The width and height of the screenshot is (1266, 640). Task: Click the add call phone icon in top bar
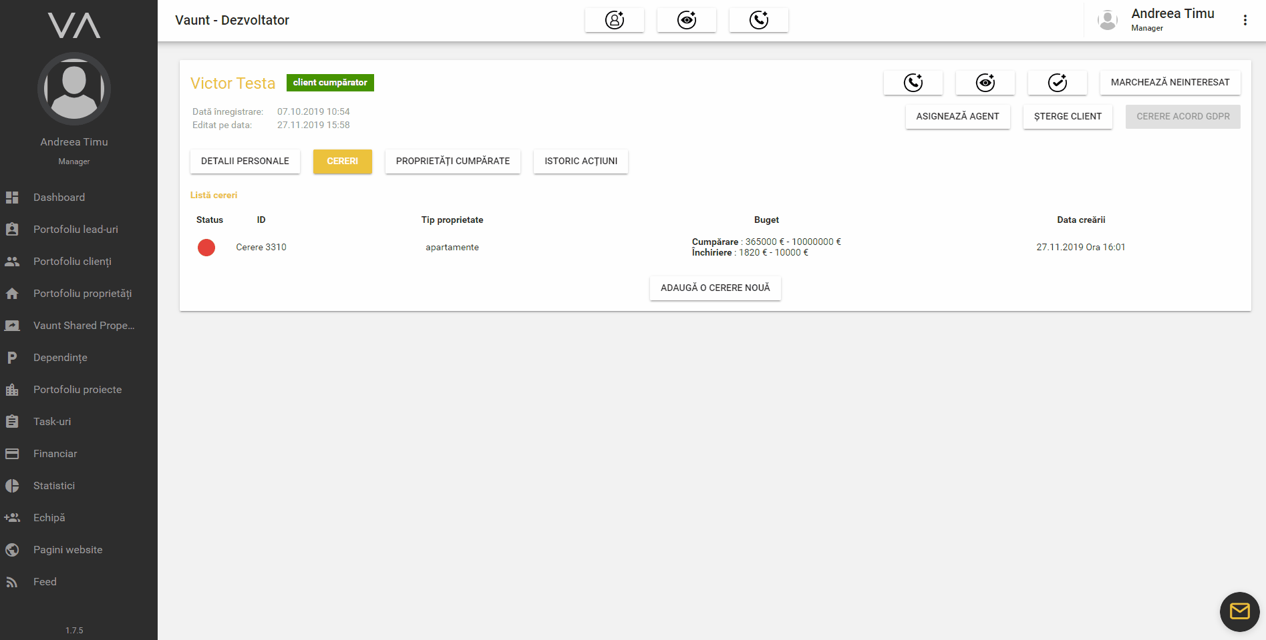(x=758, y=20)
